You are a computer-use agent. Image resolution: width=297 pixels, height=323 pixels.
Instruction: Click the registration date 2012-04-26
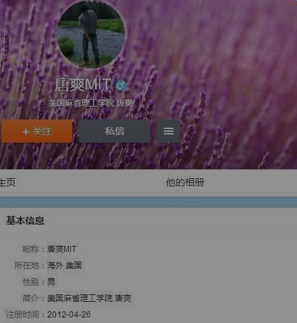click(69, 315)
